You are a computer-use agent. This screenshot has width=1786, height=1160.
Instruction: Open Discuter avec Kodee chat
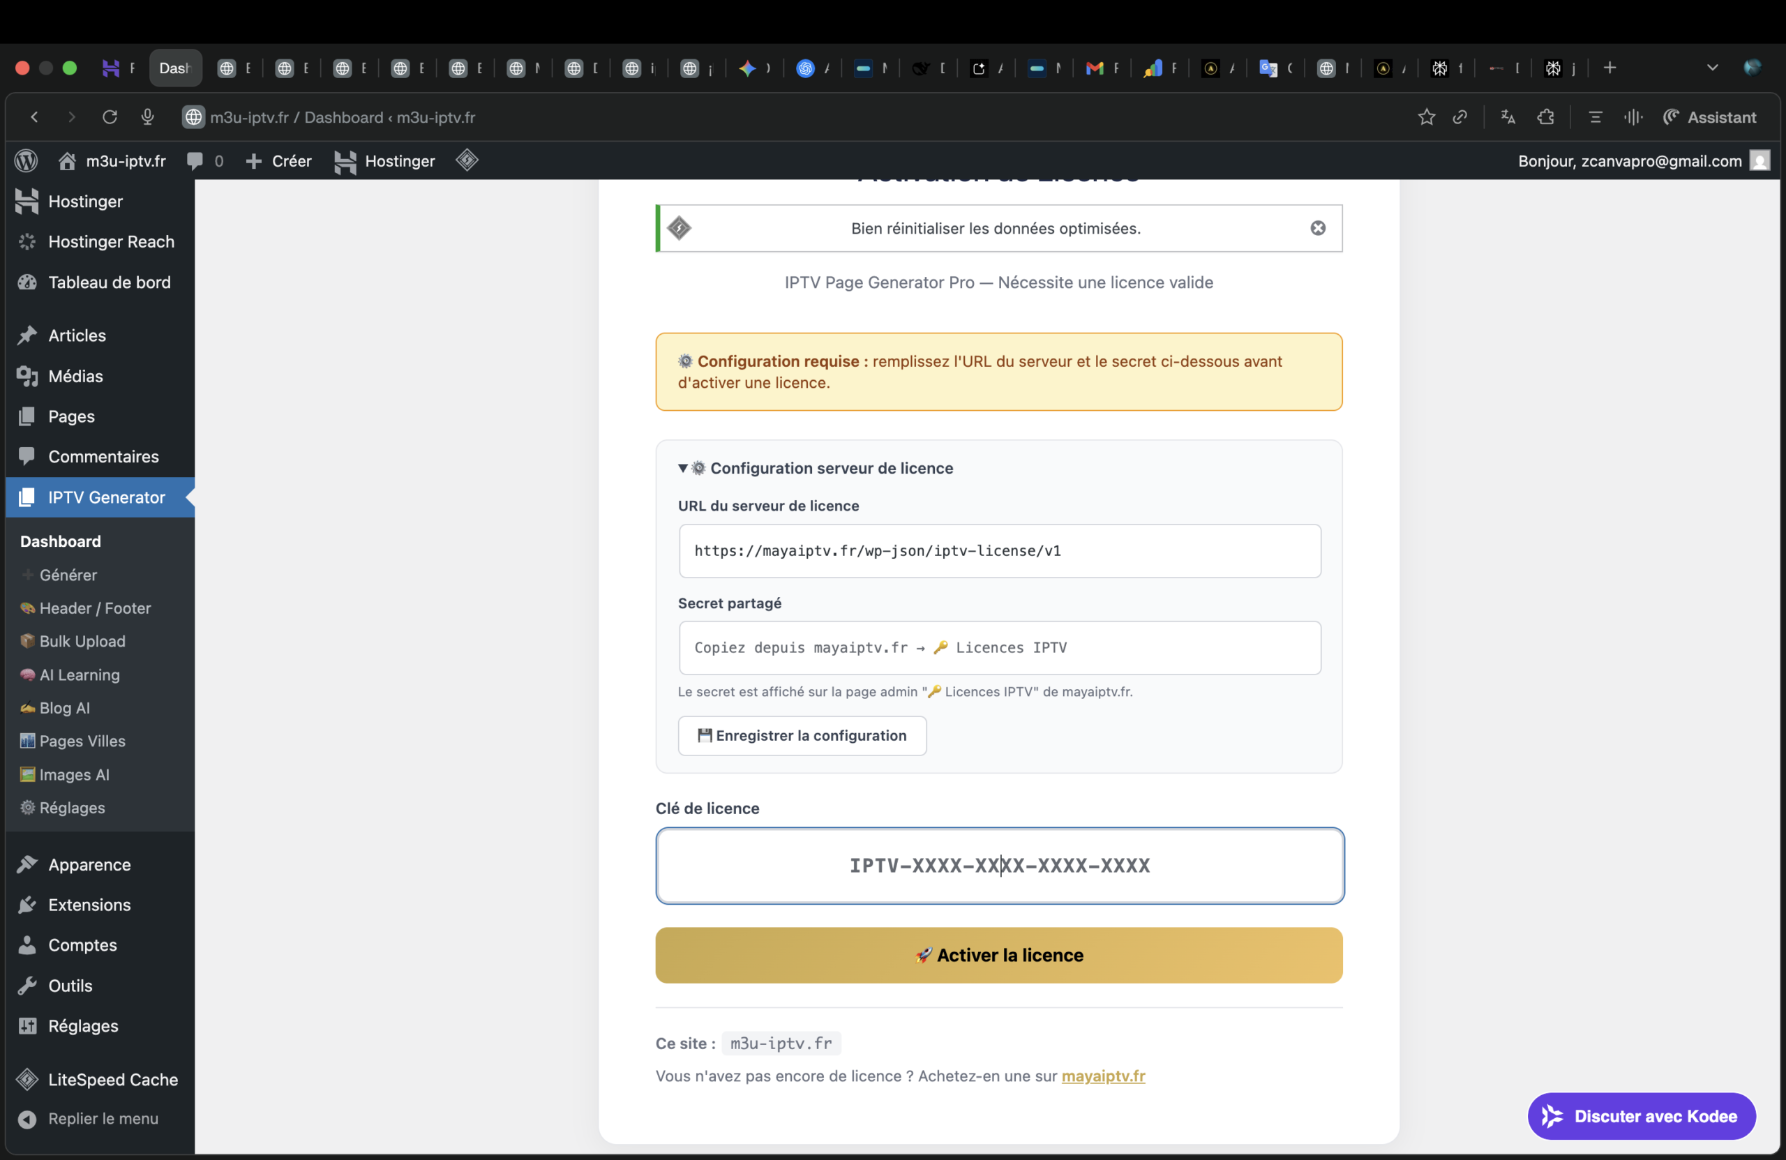1642,1117
